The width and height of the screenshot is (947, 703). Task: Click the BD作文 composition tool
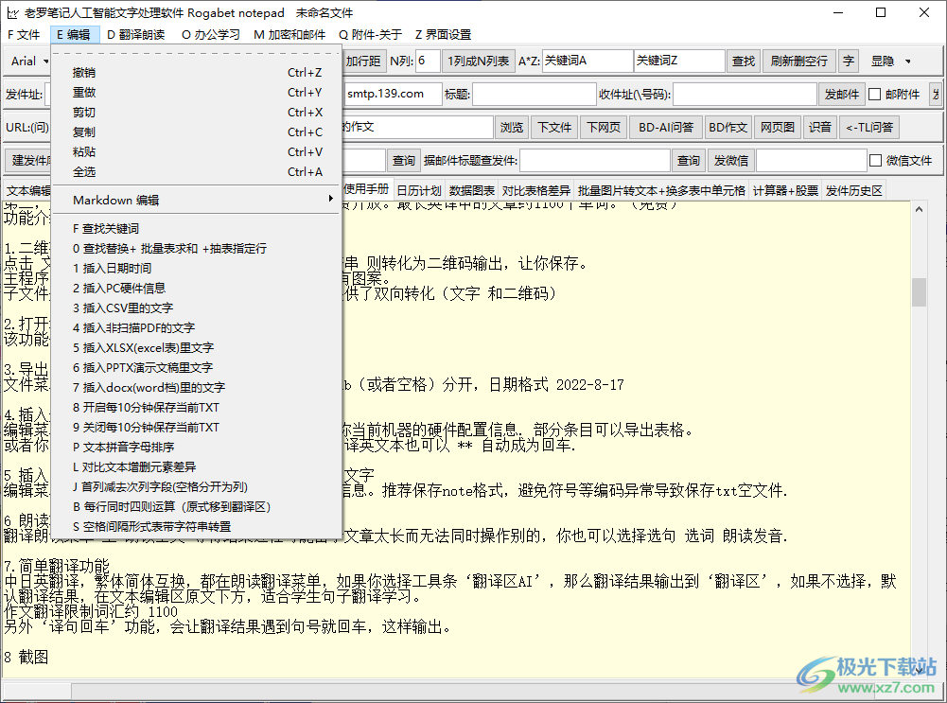pyautogui.click(x=728, y=126)
